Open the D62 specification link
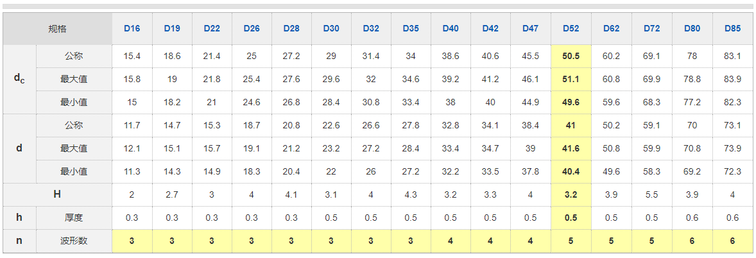This screenshot has height=258, width=756. click(611, 28)
